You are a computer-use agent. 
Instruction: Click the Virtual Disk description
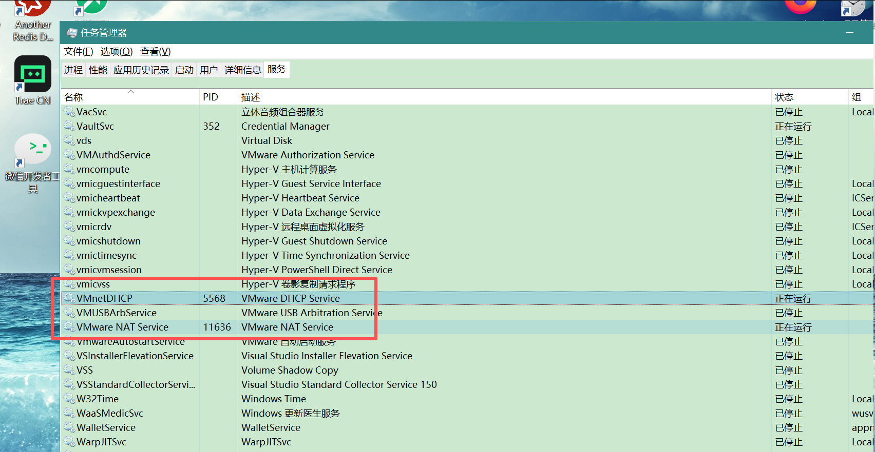pyautogui.click(x=267, y=140)
